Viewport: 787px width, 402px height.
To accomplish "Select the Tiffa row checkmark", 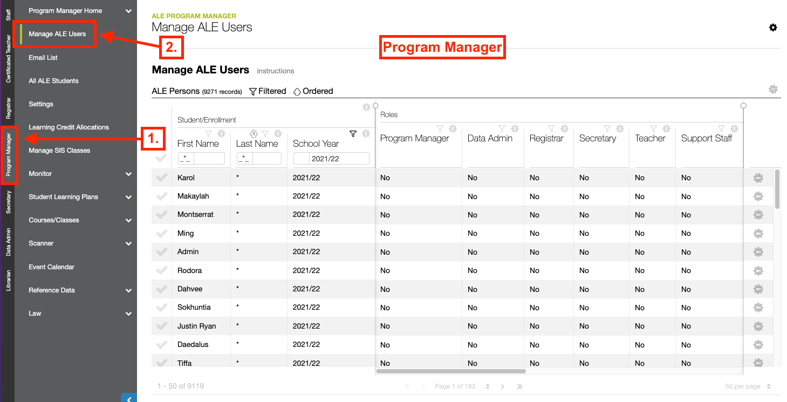I will [x=161, y=363].
